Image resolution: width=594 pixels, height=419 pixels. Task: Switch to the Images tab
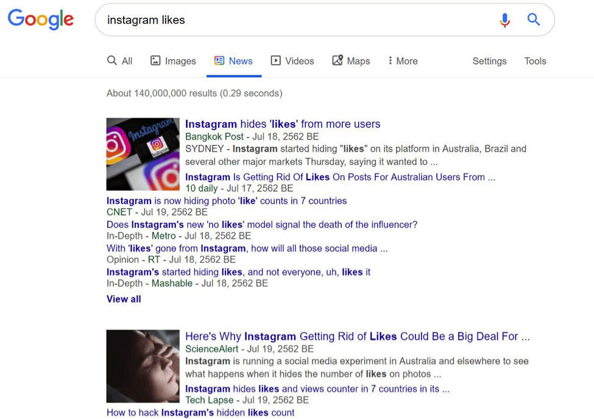pyautogui.click(x=173, y=61)
